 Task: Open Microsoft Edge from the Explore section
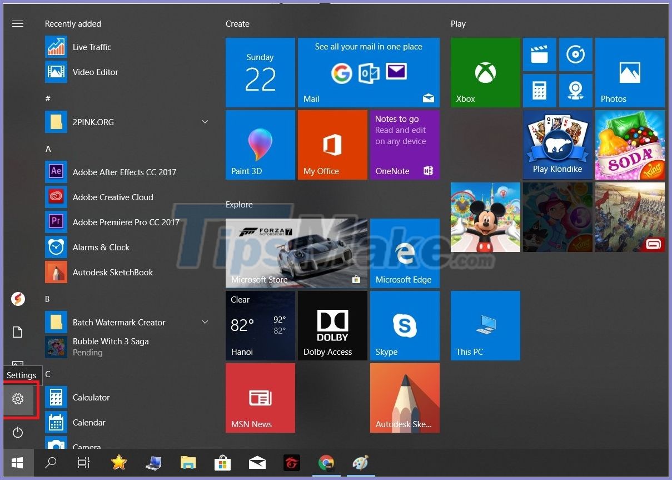click(404, 253)
